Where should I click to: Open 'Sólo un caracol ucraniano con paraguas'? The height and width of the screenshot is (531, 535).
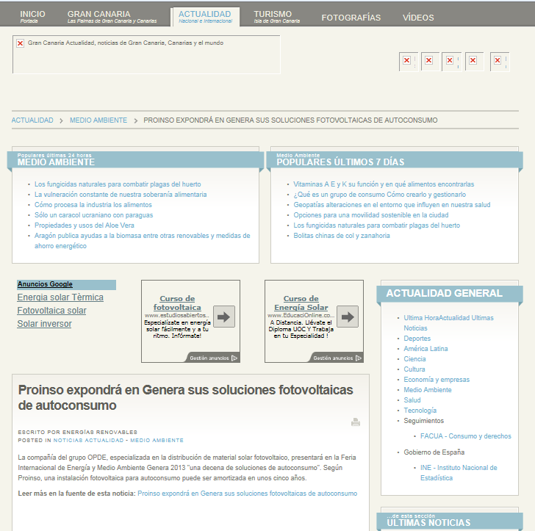click(x=93, y=215)
